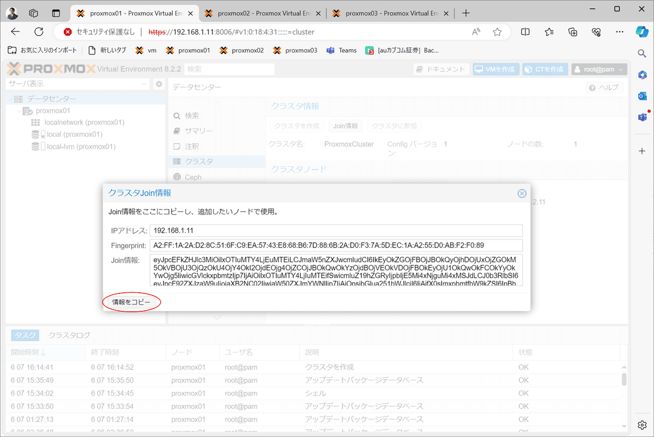Select the IPアドレス field in Join dialog
The width and height of the screenshot is (654, 437).
336,230
